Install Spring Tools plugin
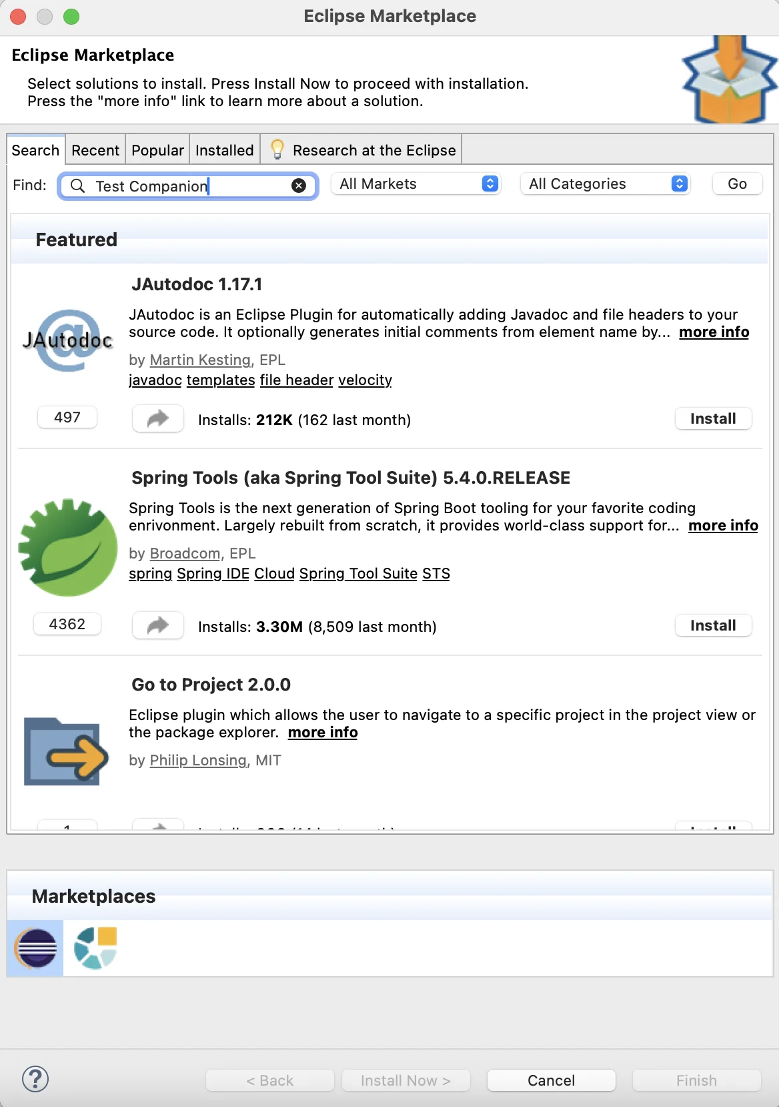This screenshot has width=779, height=1107. pyautogui.click(x=713, y=626)
